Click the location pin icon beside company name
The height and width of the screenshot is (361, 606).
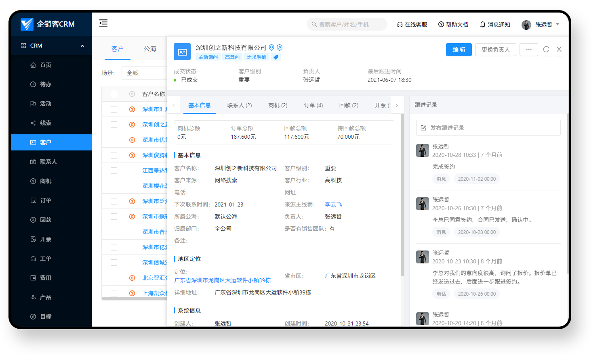coord(271,48)
